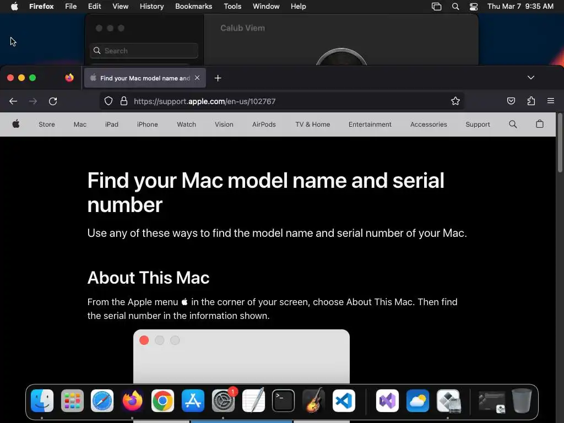564x423 pixels.
Task: Open the TV & Home navigation link
Action: coord(313,124)
